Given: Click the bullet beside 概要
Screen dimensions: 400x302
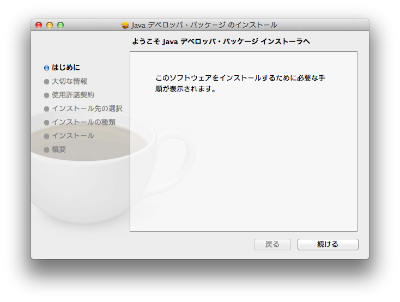Looking at the screenshot, I should click(46, 150).
